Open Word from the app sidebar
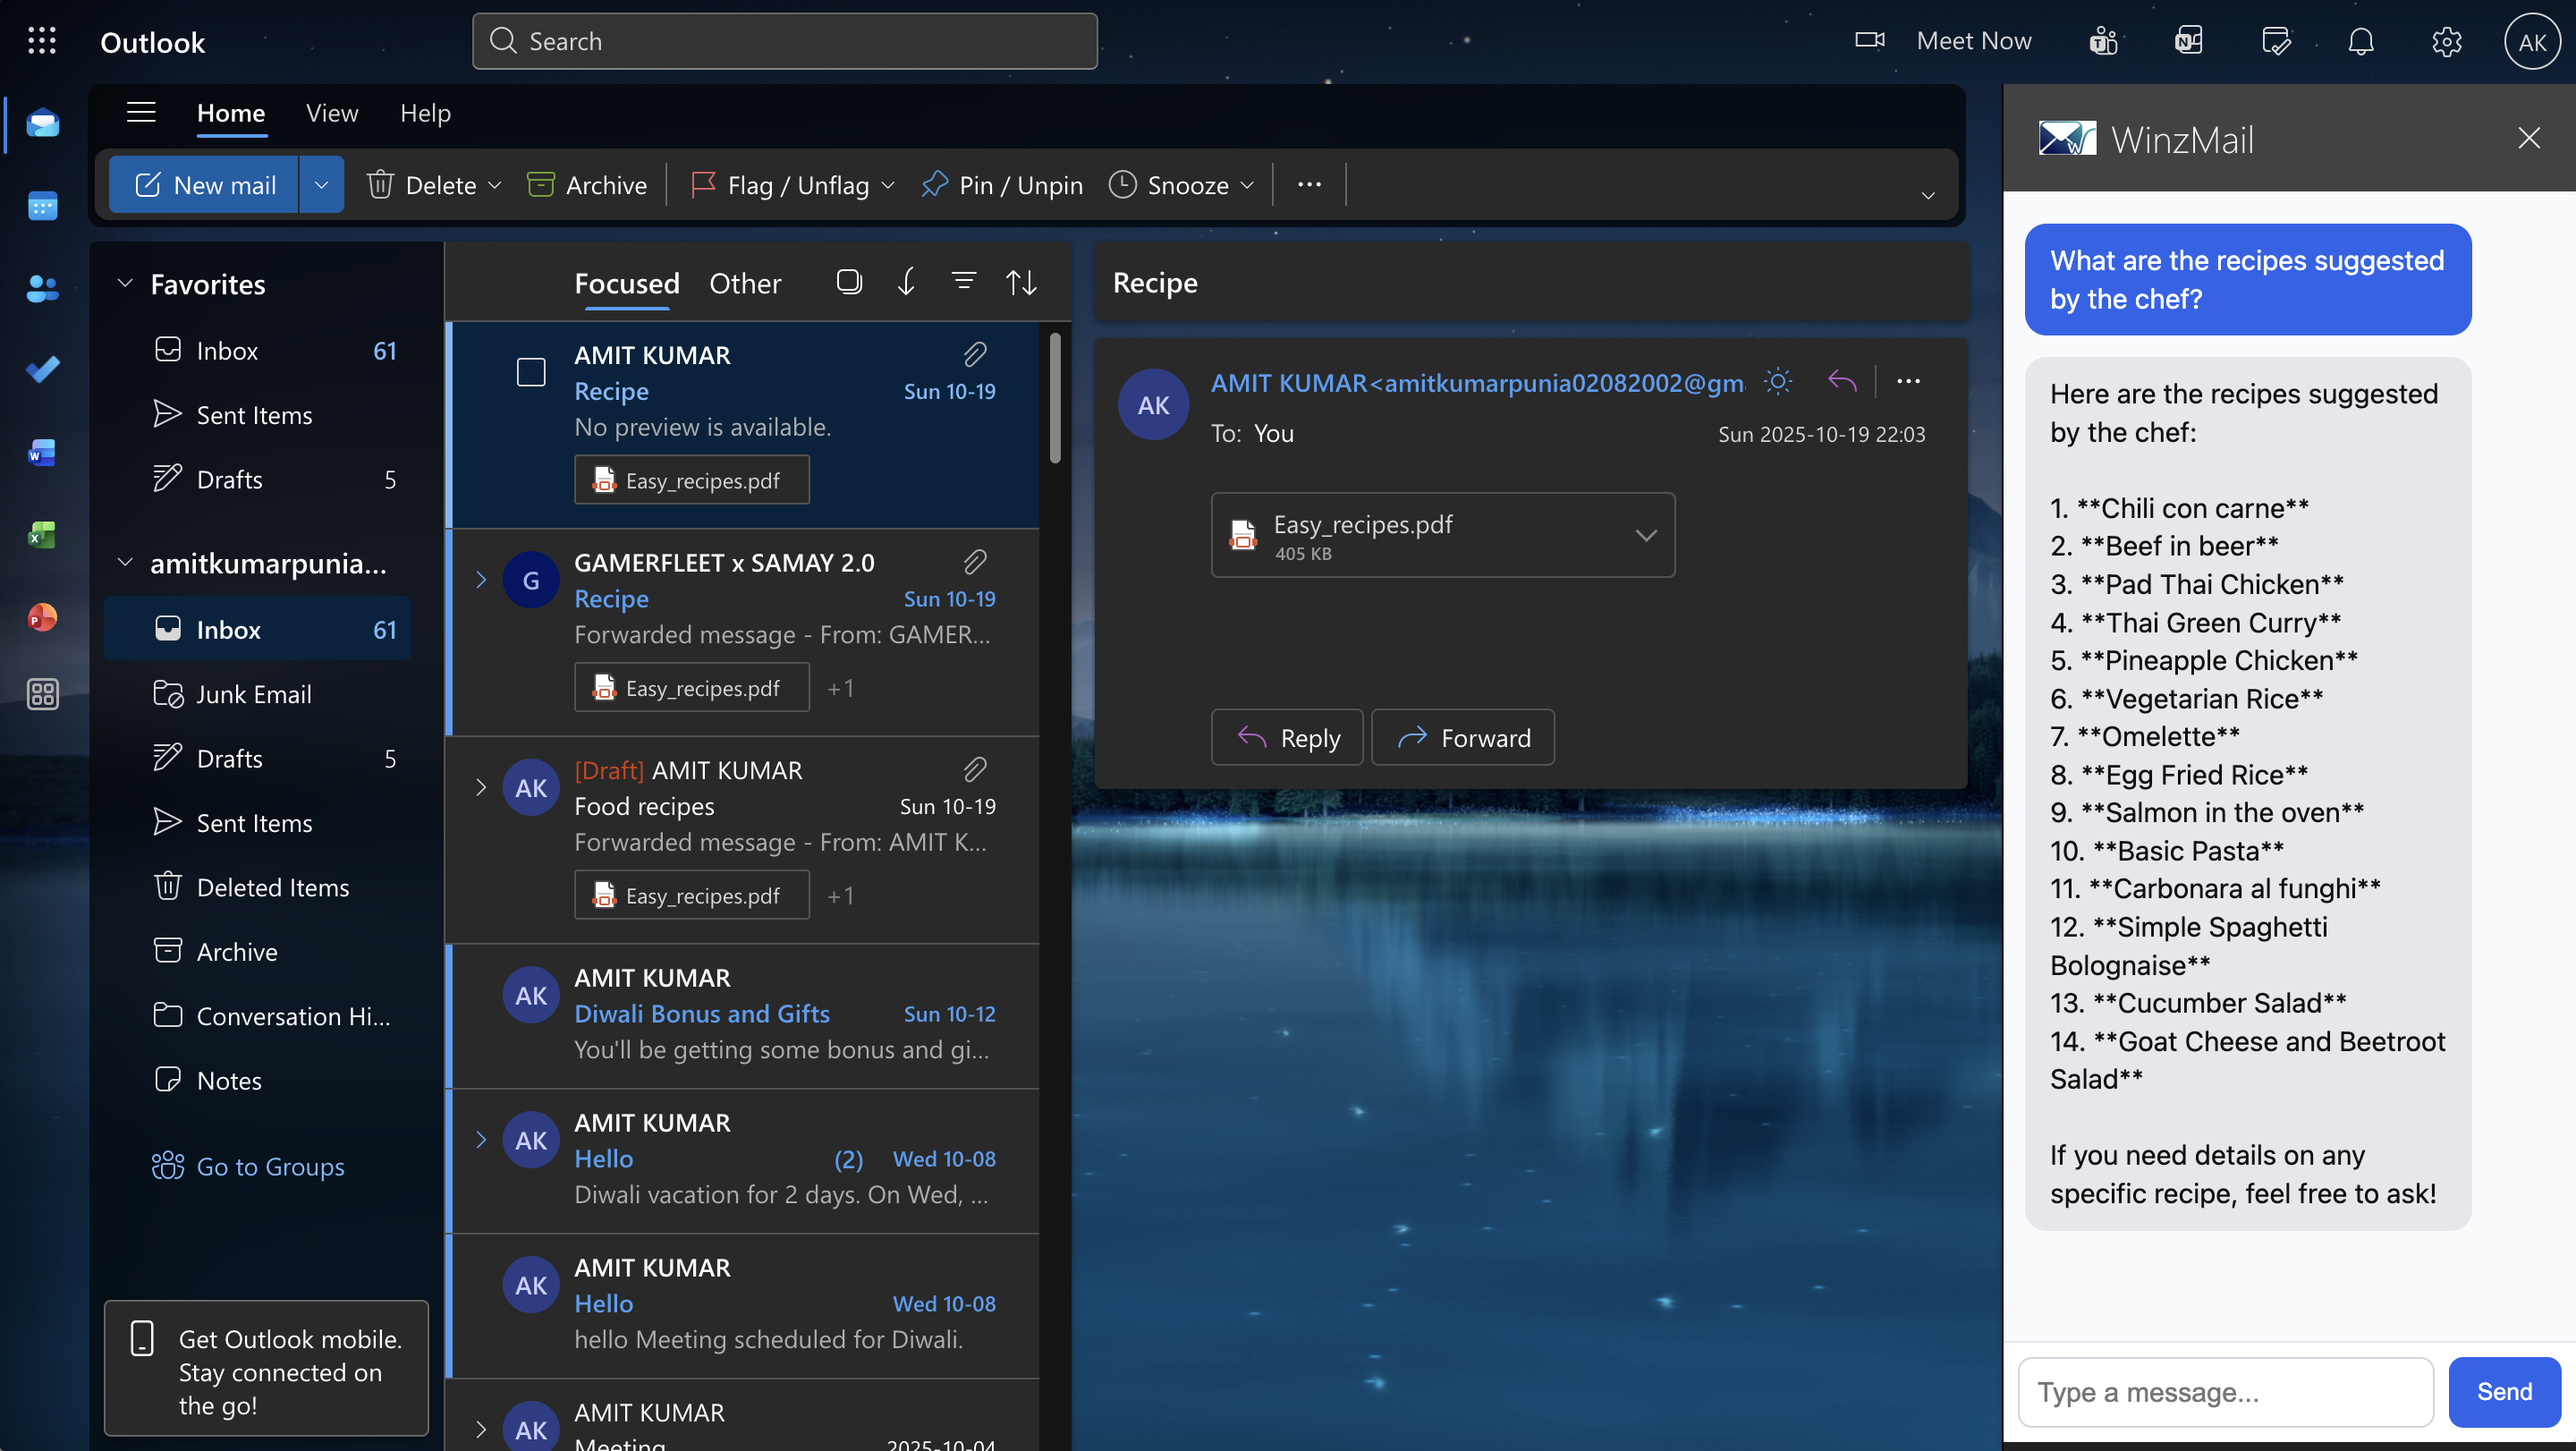2576x1451 pixels. tap(41, 451)
